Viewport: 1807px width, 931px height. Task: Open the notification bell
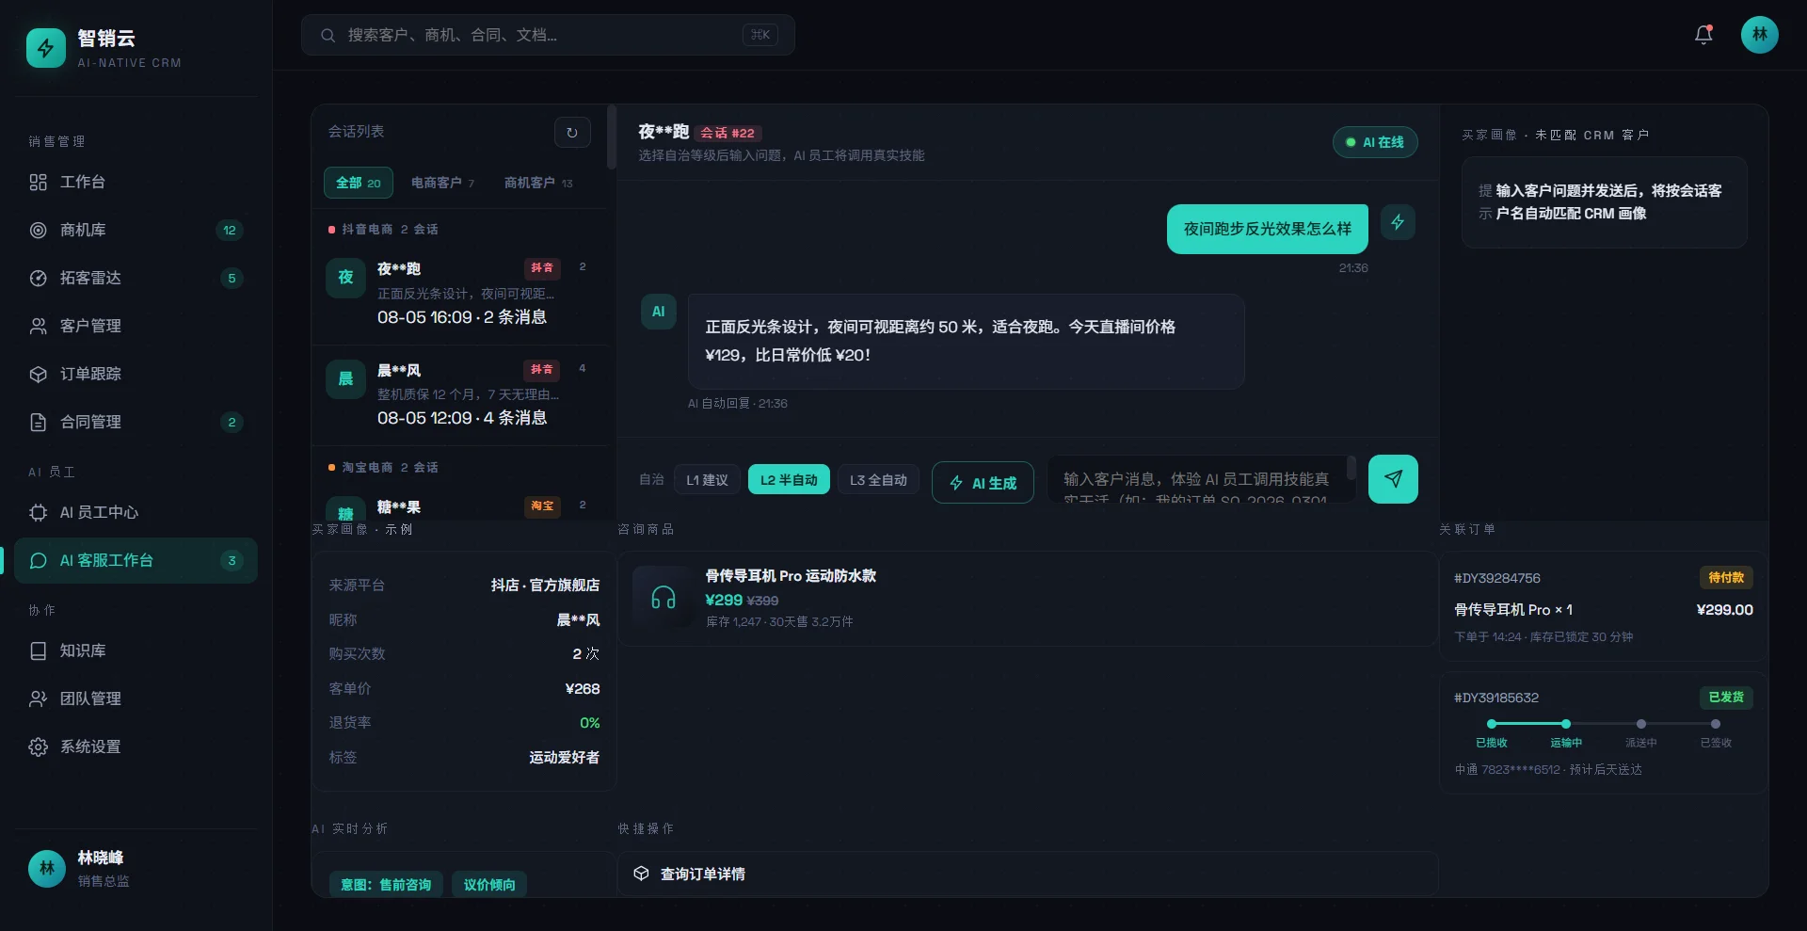coord(1703,35)
